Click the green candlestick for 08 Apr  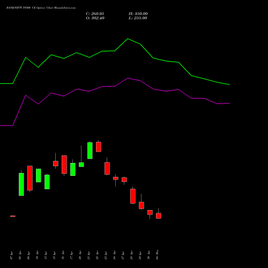[21, 184]
